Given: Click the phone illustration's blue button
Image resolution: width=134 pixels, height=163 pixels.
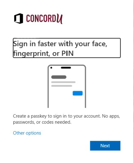Looking at the screenshot, I should coord(78,93).
